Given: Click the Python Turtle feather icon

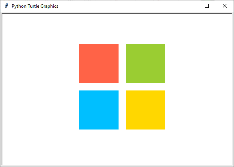Looking at the screenshot, I should point(7,6).
